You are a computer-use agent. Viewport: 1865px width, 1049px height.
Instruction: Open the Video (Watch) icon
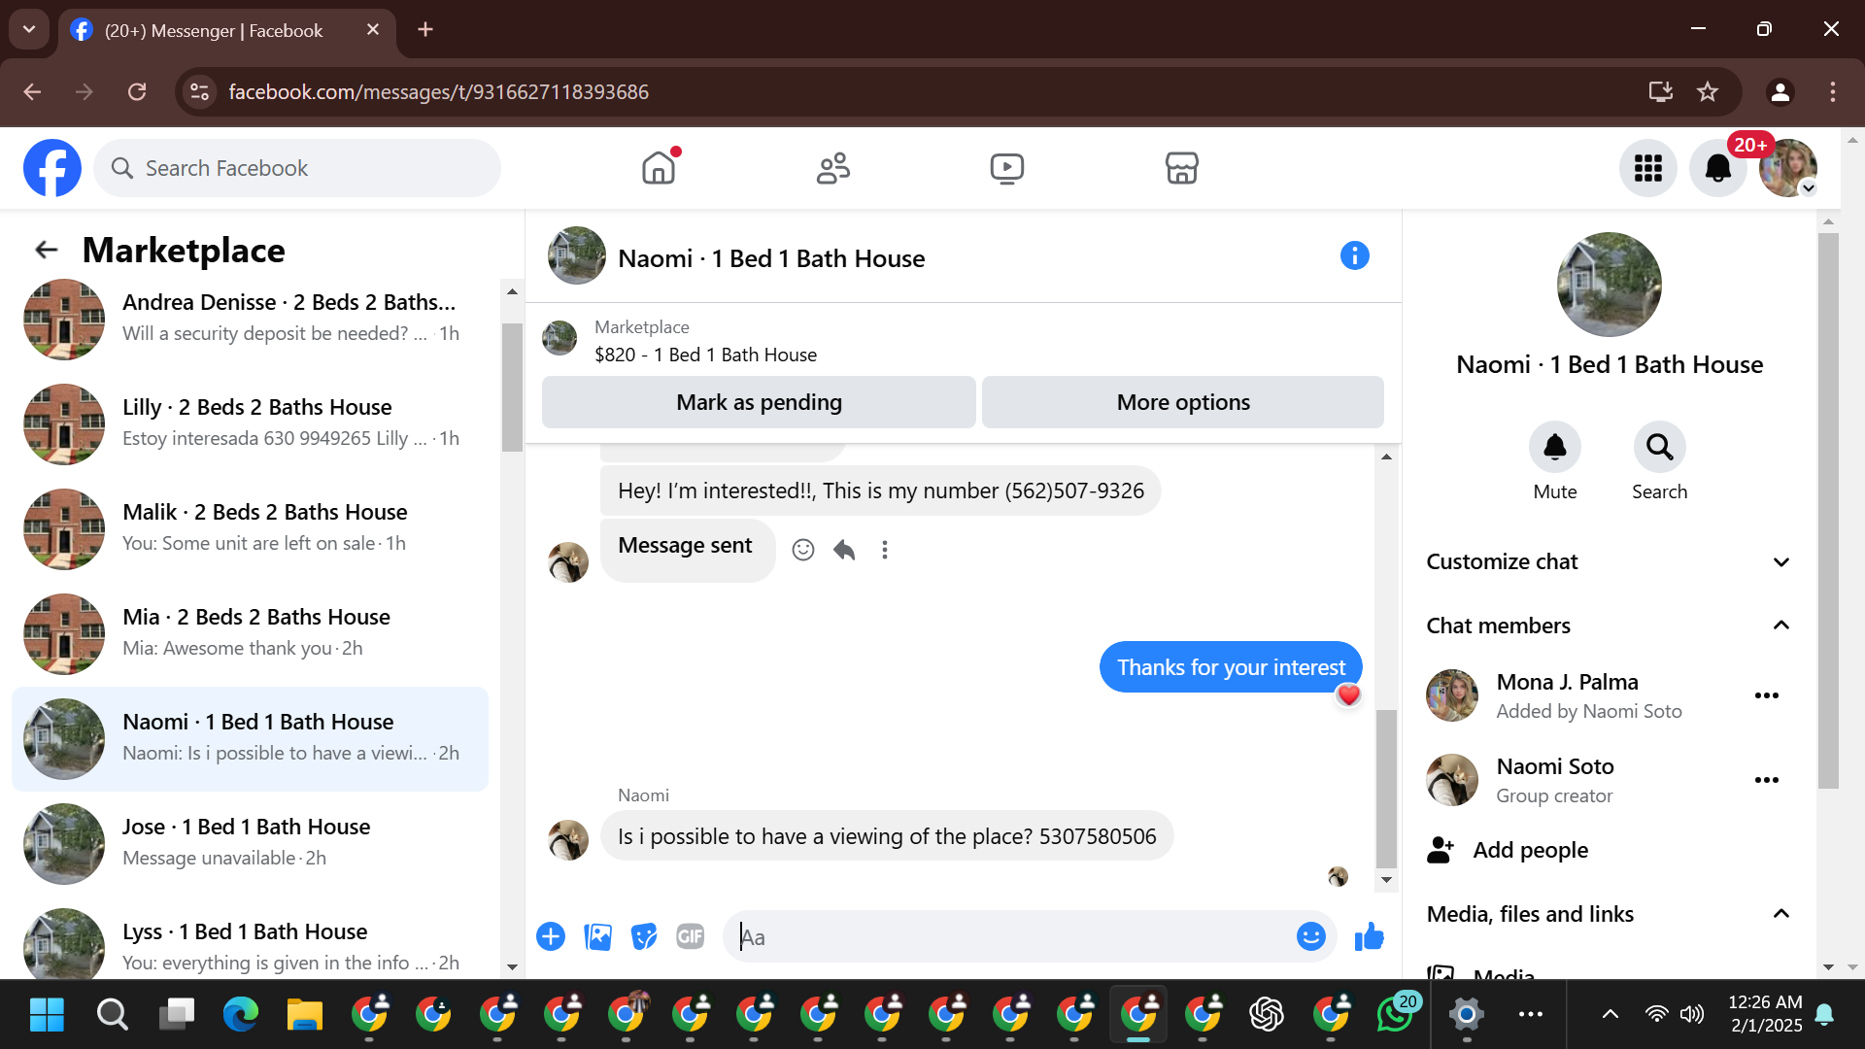1007,168
